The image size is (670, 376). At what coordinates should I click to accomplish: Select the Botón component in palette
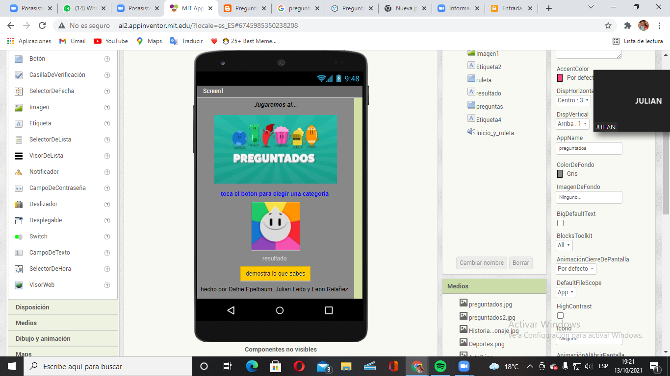coord(37,59)
